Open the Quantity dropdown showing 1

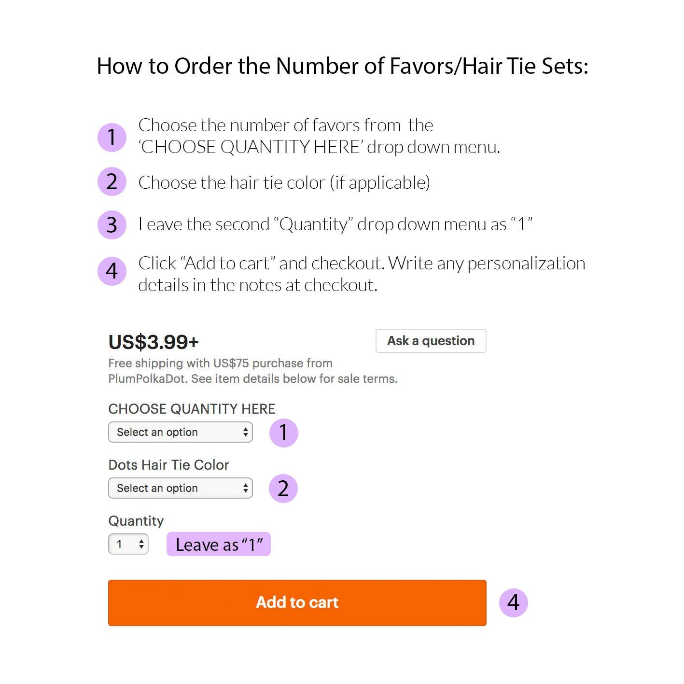click(128, 544)
